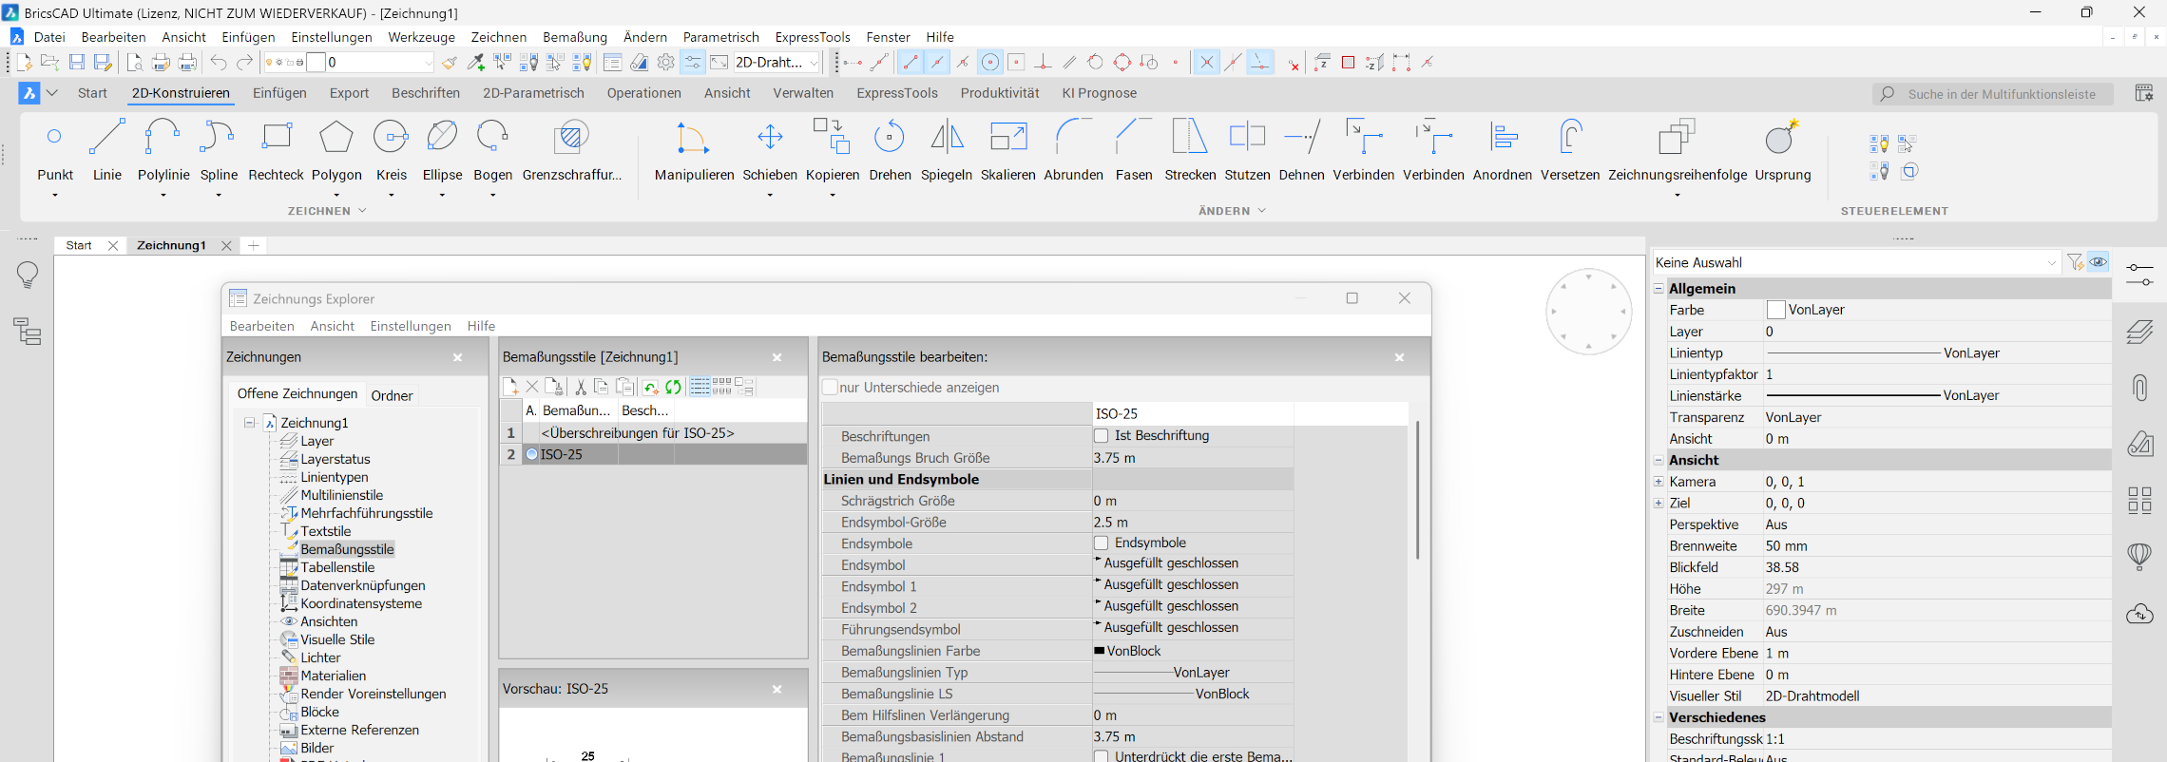Select the Polylinie drawing tool

(x=163, y=139)
